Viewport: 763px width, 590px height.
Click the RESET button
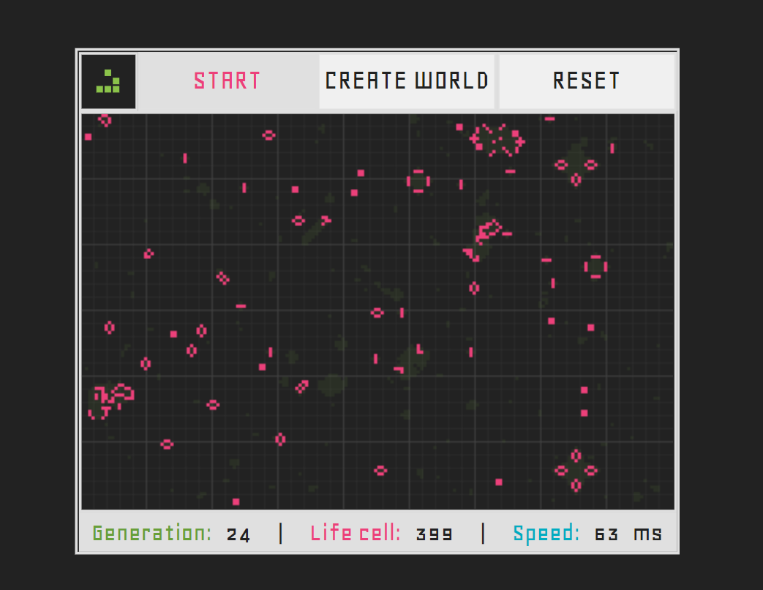(587, 81)
